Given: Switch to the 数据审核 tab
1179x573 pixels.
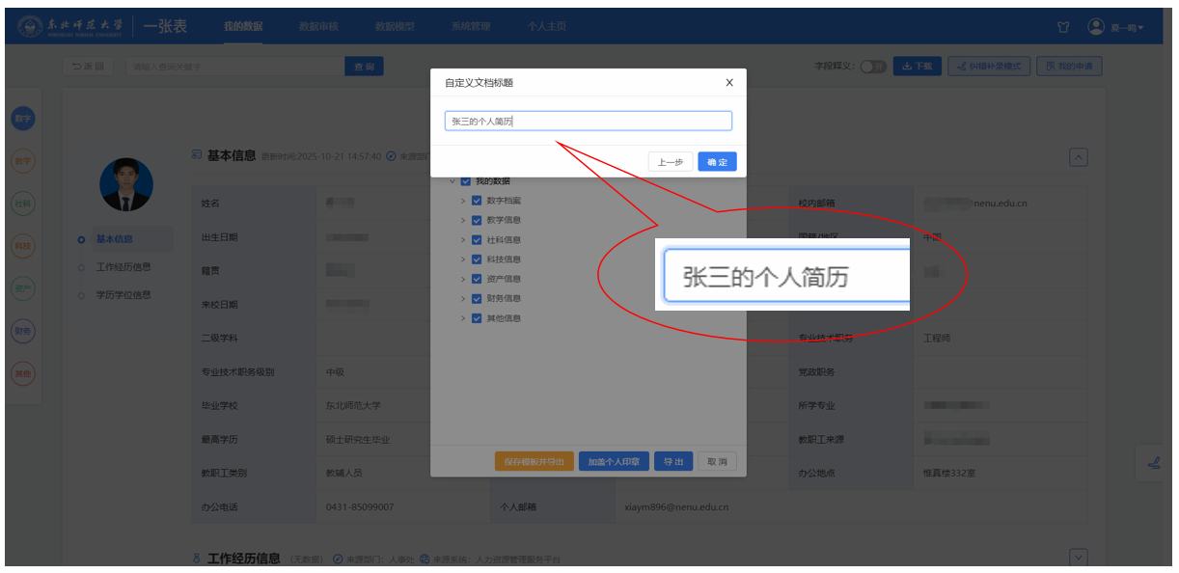Looking at the screenshot, I should 318,27.
